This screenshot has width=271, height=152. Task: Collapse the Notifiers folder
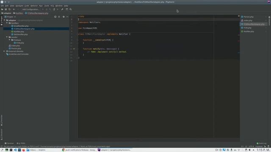pyautogui.click(x=7, y=23)
